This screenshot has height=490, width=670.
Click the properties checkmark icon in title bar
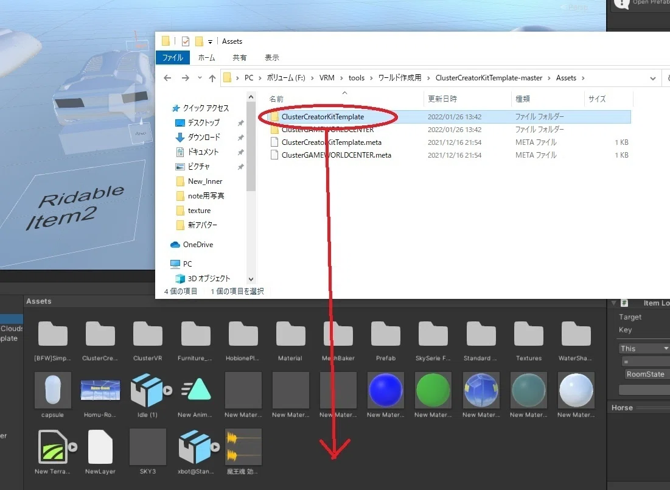tap(186, 41)
